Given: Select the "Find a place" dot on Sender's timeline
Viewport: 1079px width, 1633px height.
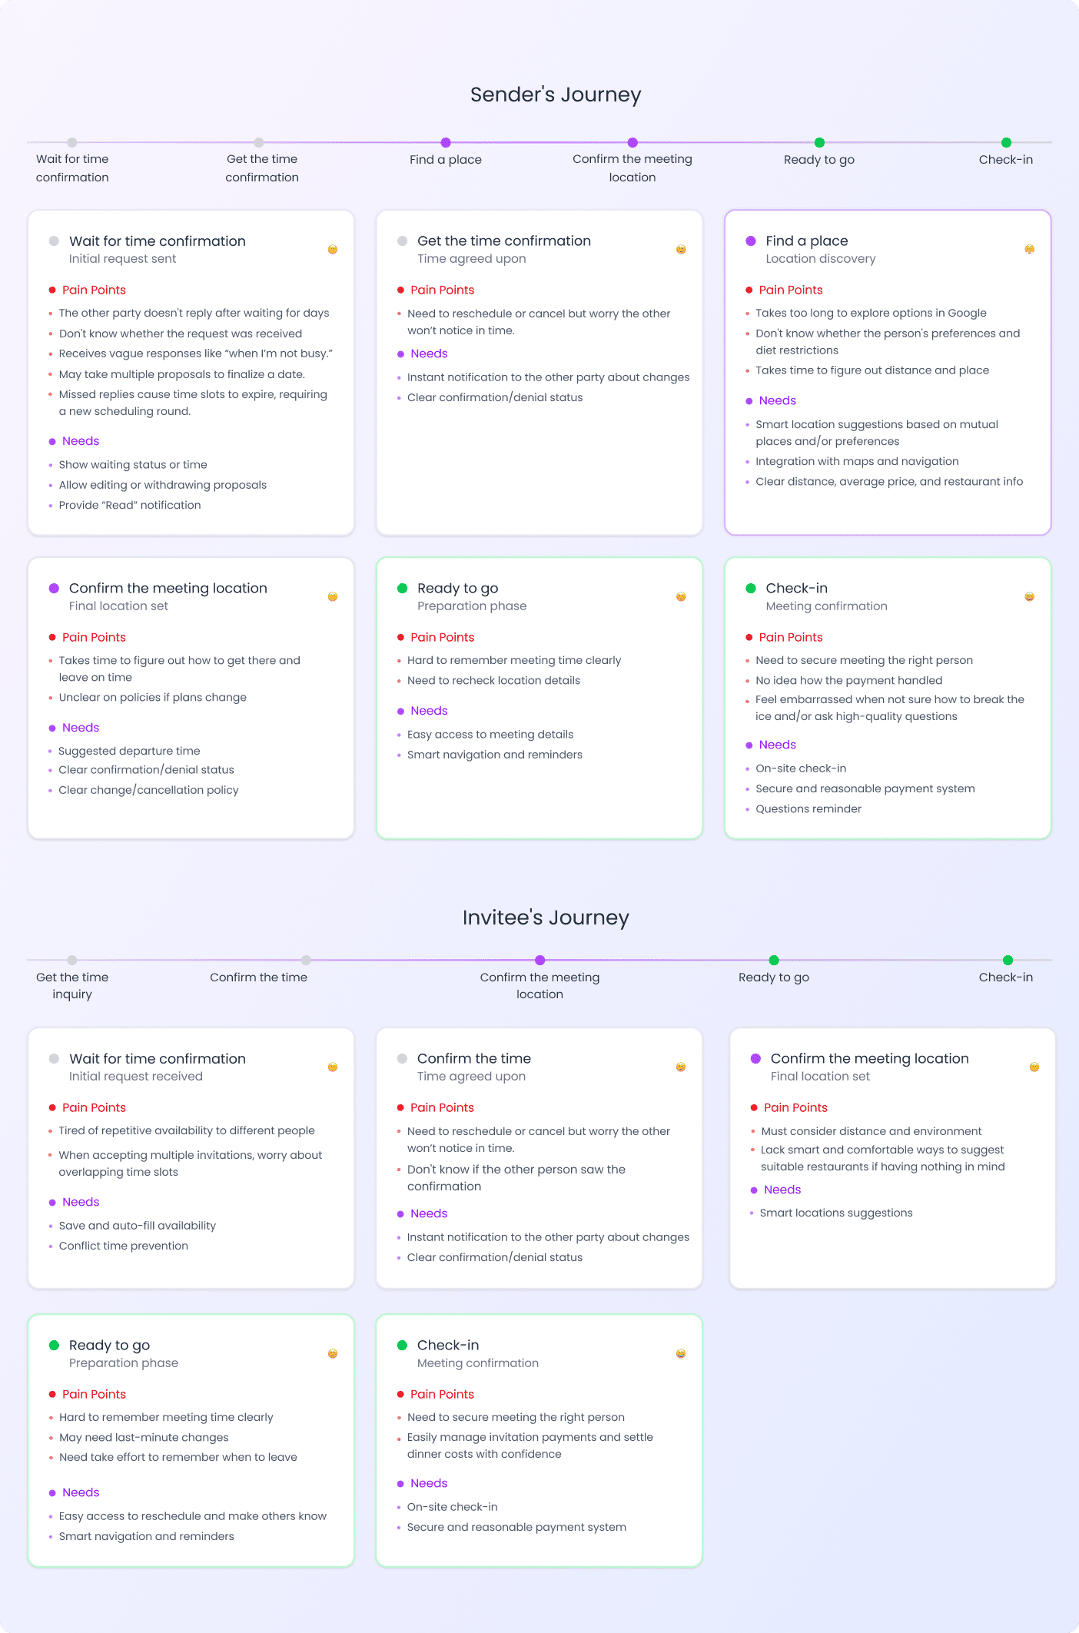Looking at the screenshot, I should point(446,142).
